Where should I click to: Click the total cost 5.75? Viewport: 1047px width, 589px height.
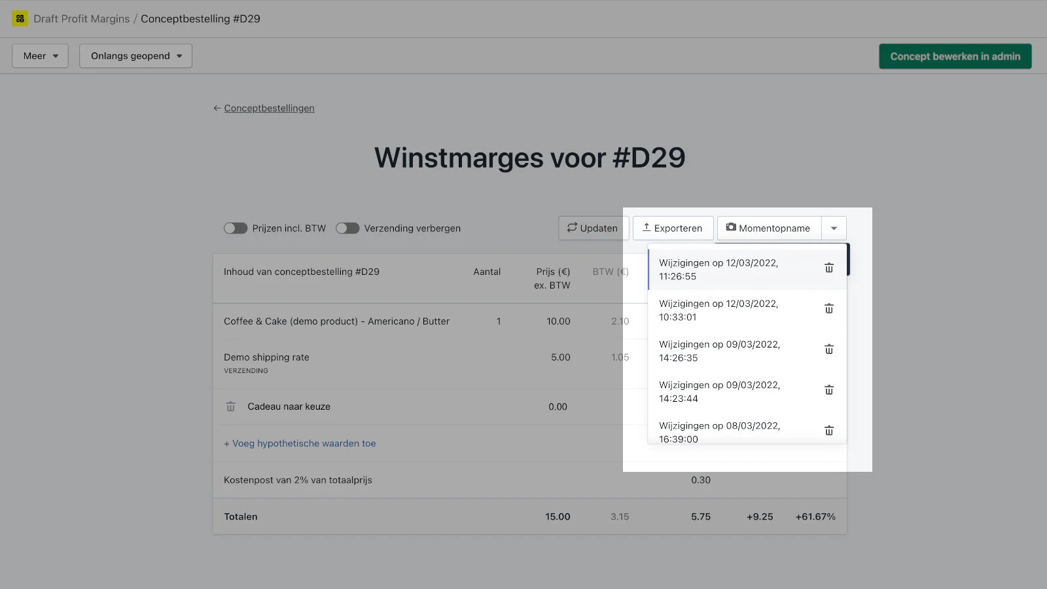(x=701, y=516)
